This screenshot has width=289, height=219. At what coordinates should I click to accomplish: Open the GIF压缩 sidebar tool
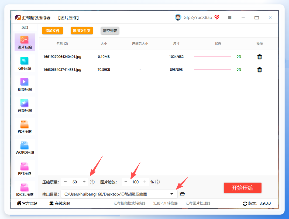(25, 63)
